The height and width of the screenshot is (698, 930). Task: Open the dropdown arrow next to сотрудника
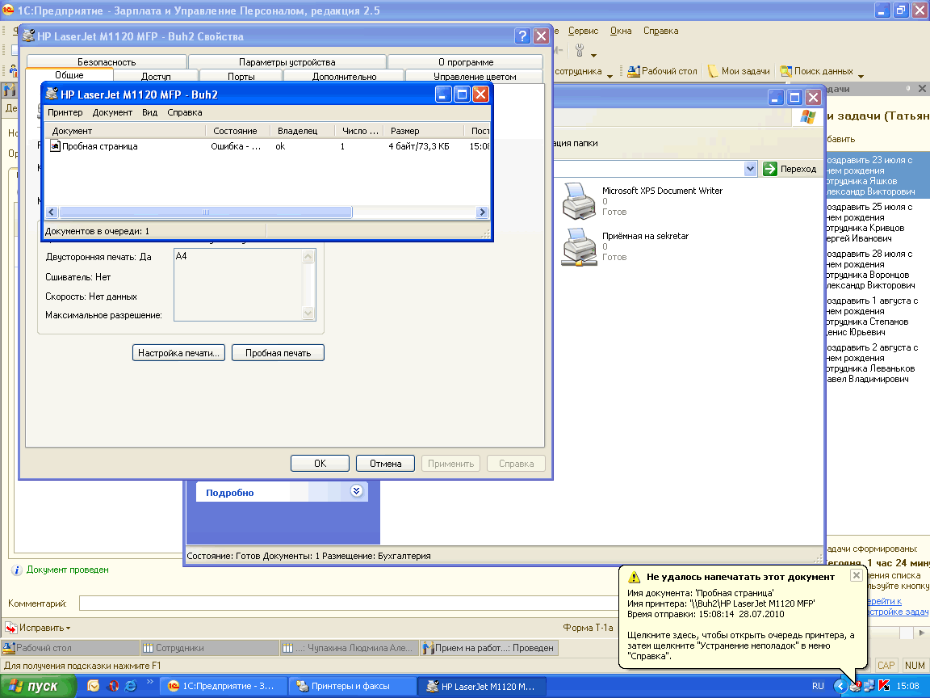[x=610, y=76]
